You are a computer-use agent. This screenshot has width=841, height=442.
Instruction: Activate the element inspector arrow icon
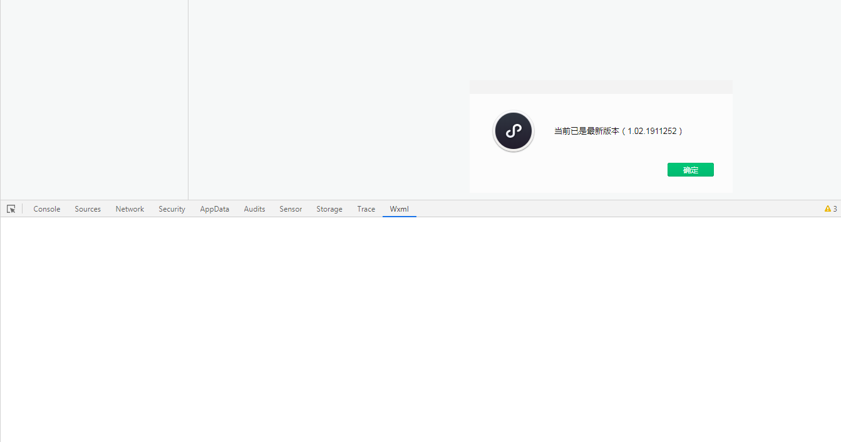11,209
